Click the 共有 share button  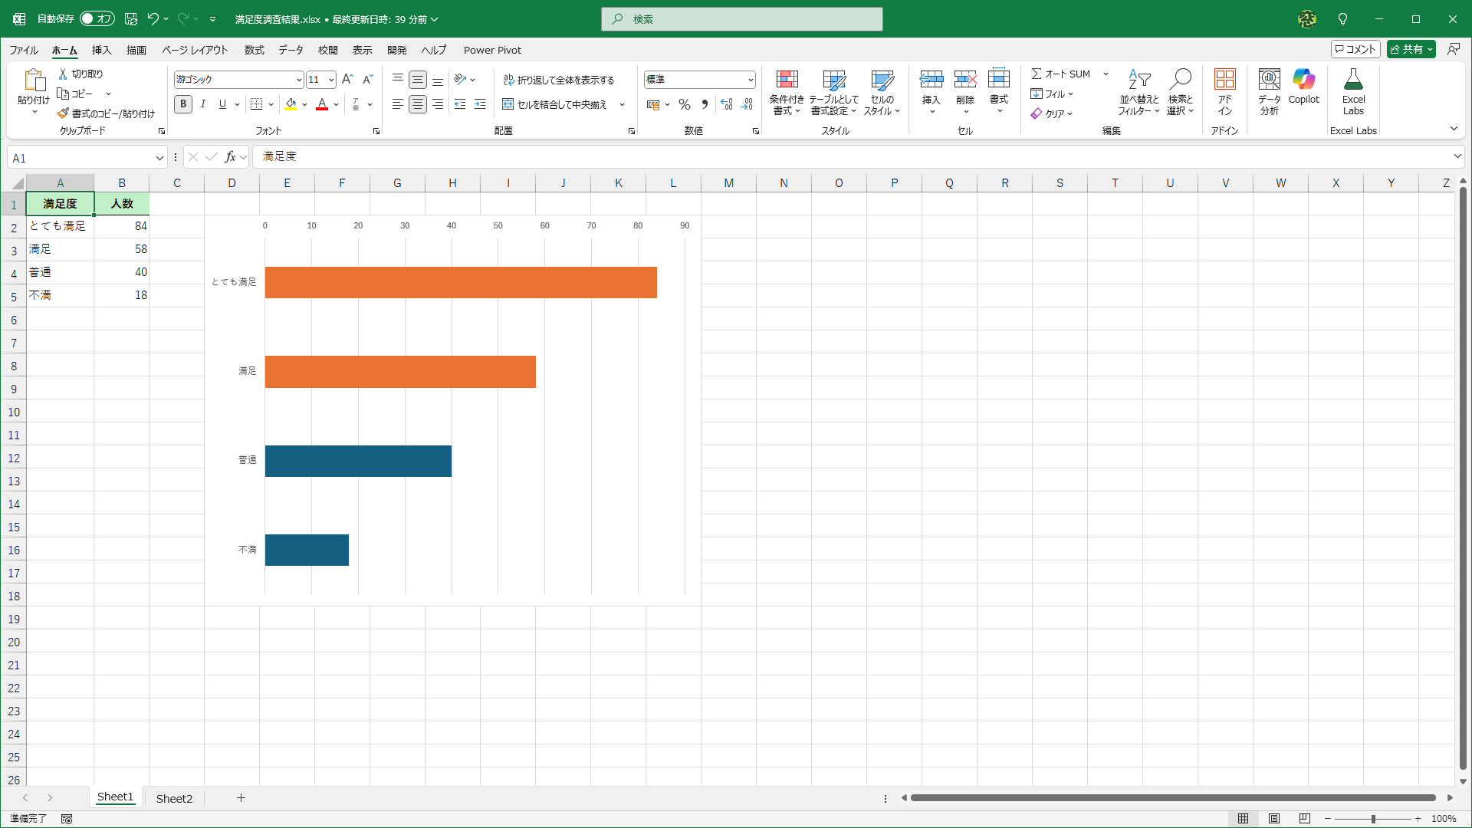click(1406, 49)
